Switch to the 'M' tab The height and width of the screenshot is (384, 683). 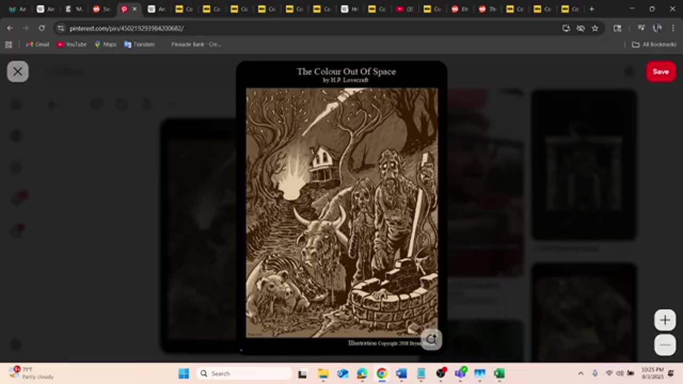pos(73,9)
